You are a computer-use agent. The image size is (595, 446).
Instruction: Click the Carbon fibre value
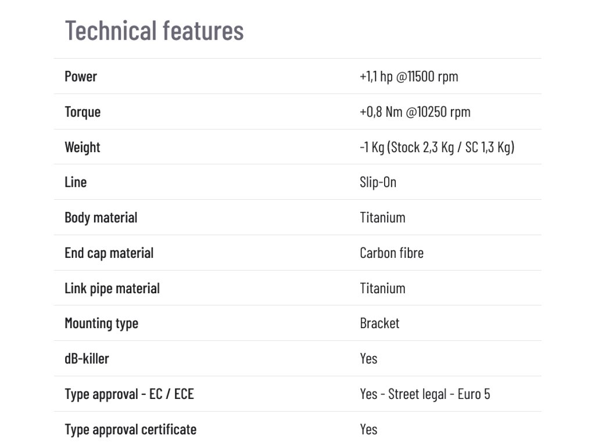(x=392, y=253)
